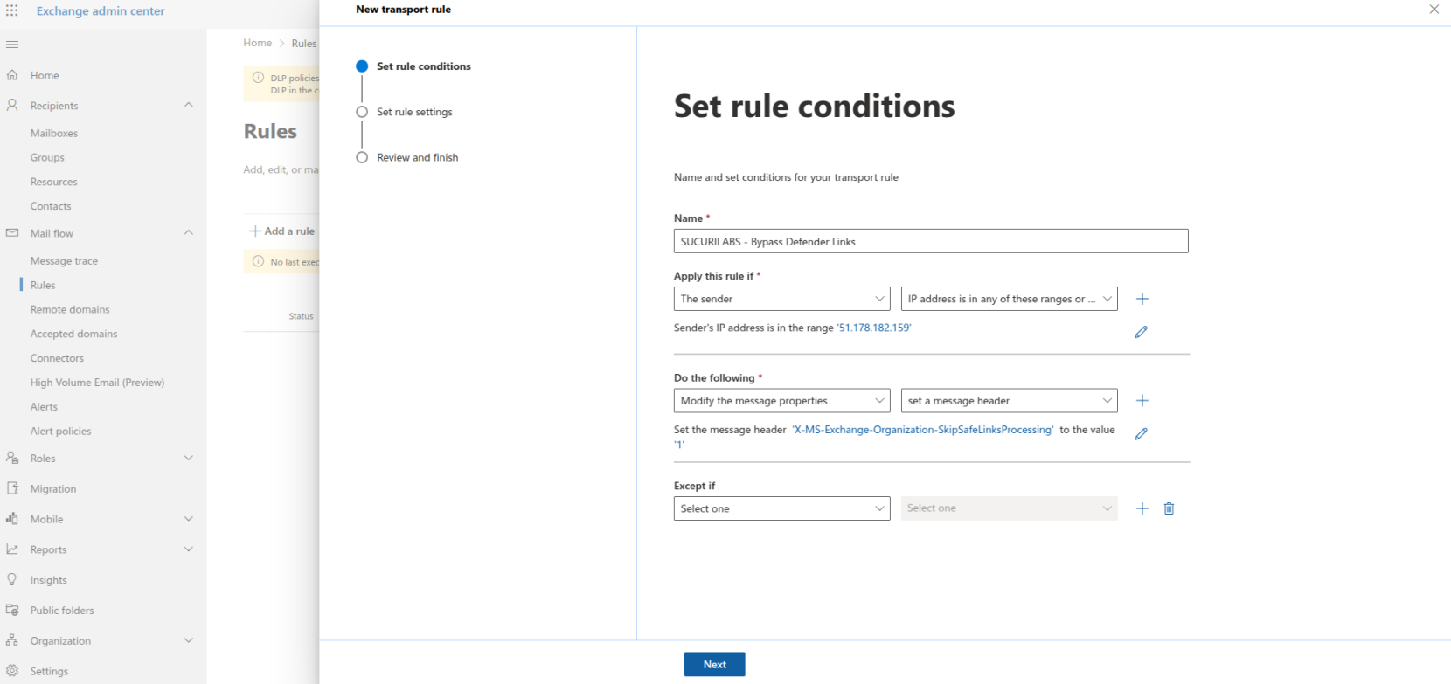This screenshot has height=684, width=1451.
Task: Click the Exchange admin center title
Action: pyautogui.click(x=101, y=10)
